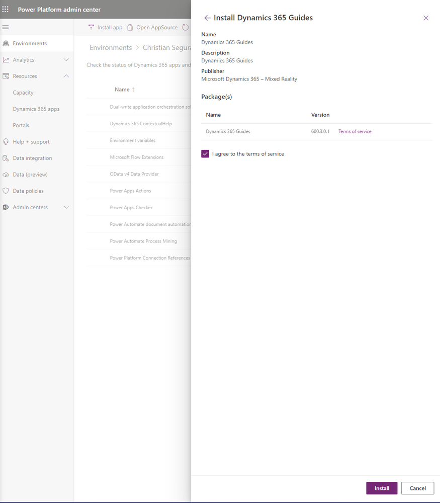Screen dimensions: 440x503
Task: Click version 600.3.0.1 cell
Action: click(x=320, y=131)
